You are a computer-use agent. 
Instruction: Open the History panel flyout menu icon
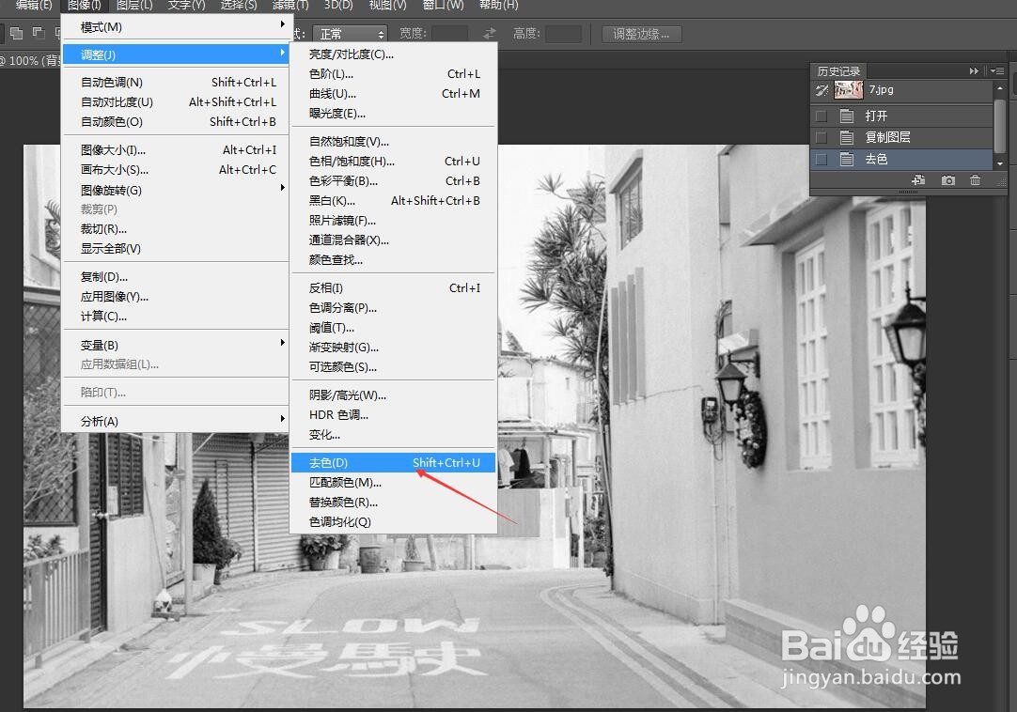[x=999, y=70]
